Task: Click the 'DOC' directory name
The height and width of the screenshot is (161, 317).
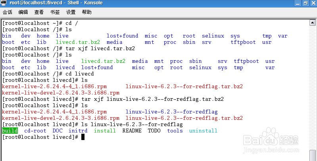Action: [x=58, y=131]
